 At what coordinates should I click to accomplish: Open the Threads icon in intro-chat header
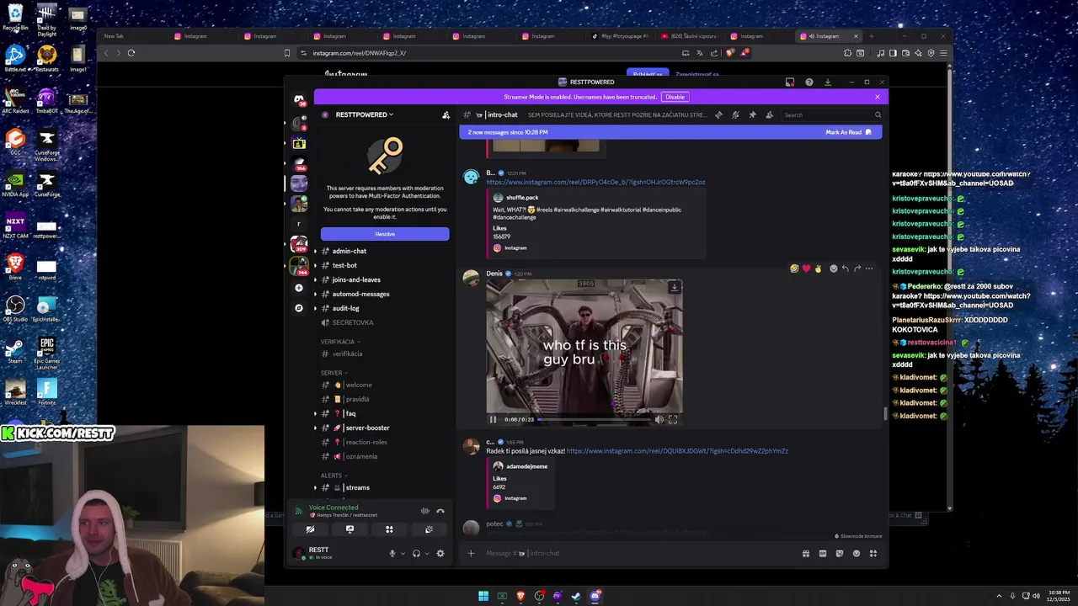pos(718,114)
